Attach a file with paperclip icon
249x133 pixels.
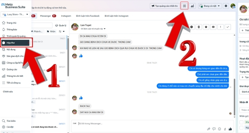pos(208,129)
